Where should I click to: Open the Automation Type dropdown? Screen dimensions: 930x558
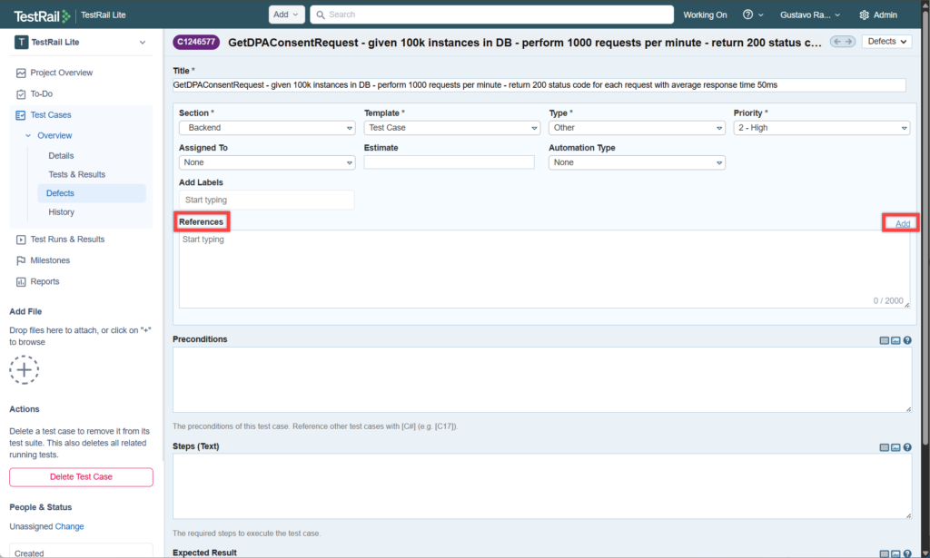click(636, 162)
